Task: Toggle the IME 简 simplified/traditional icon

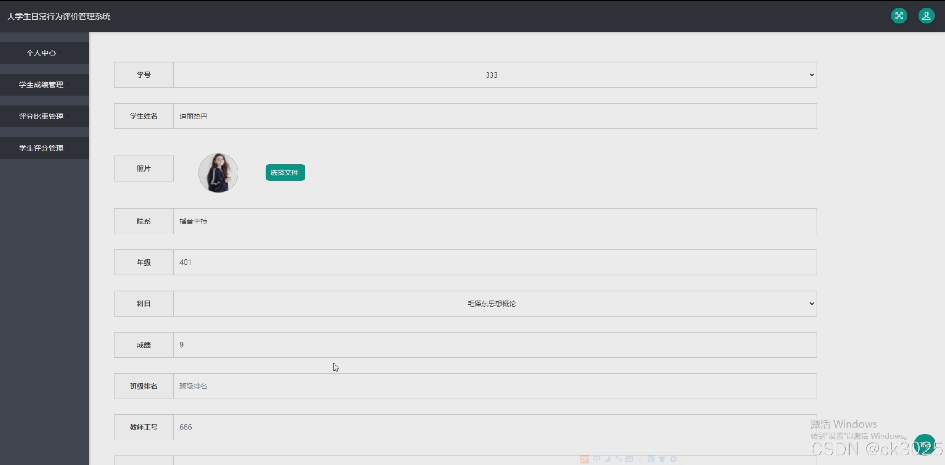Action: [651, 459]
